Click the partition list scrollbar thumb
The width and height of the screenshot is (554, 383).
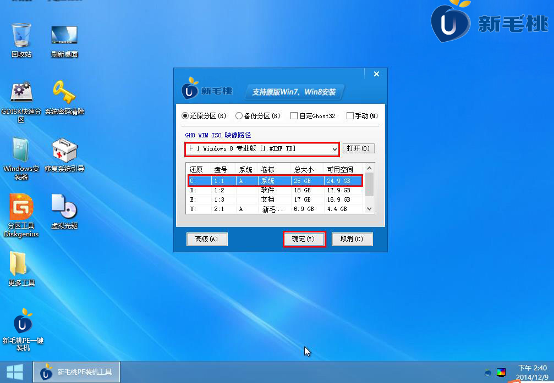(369, 184)
